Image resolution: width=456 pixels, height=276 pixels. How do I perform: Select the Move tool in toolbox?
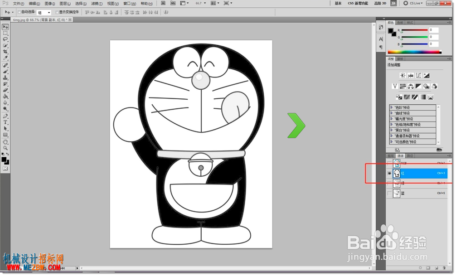click(5, 27)
